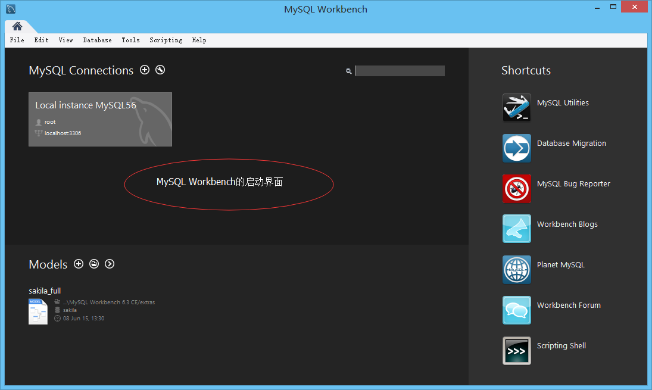
Task: Open the Workbench Forum chat icon
Action: [517, 310]
